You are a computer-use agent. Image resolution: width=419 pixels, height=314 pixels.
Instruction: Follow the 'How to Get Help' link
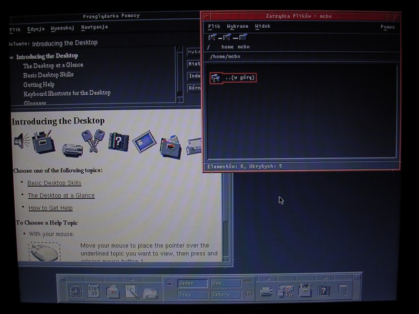(x=50, y=208)
